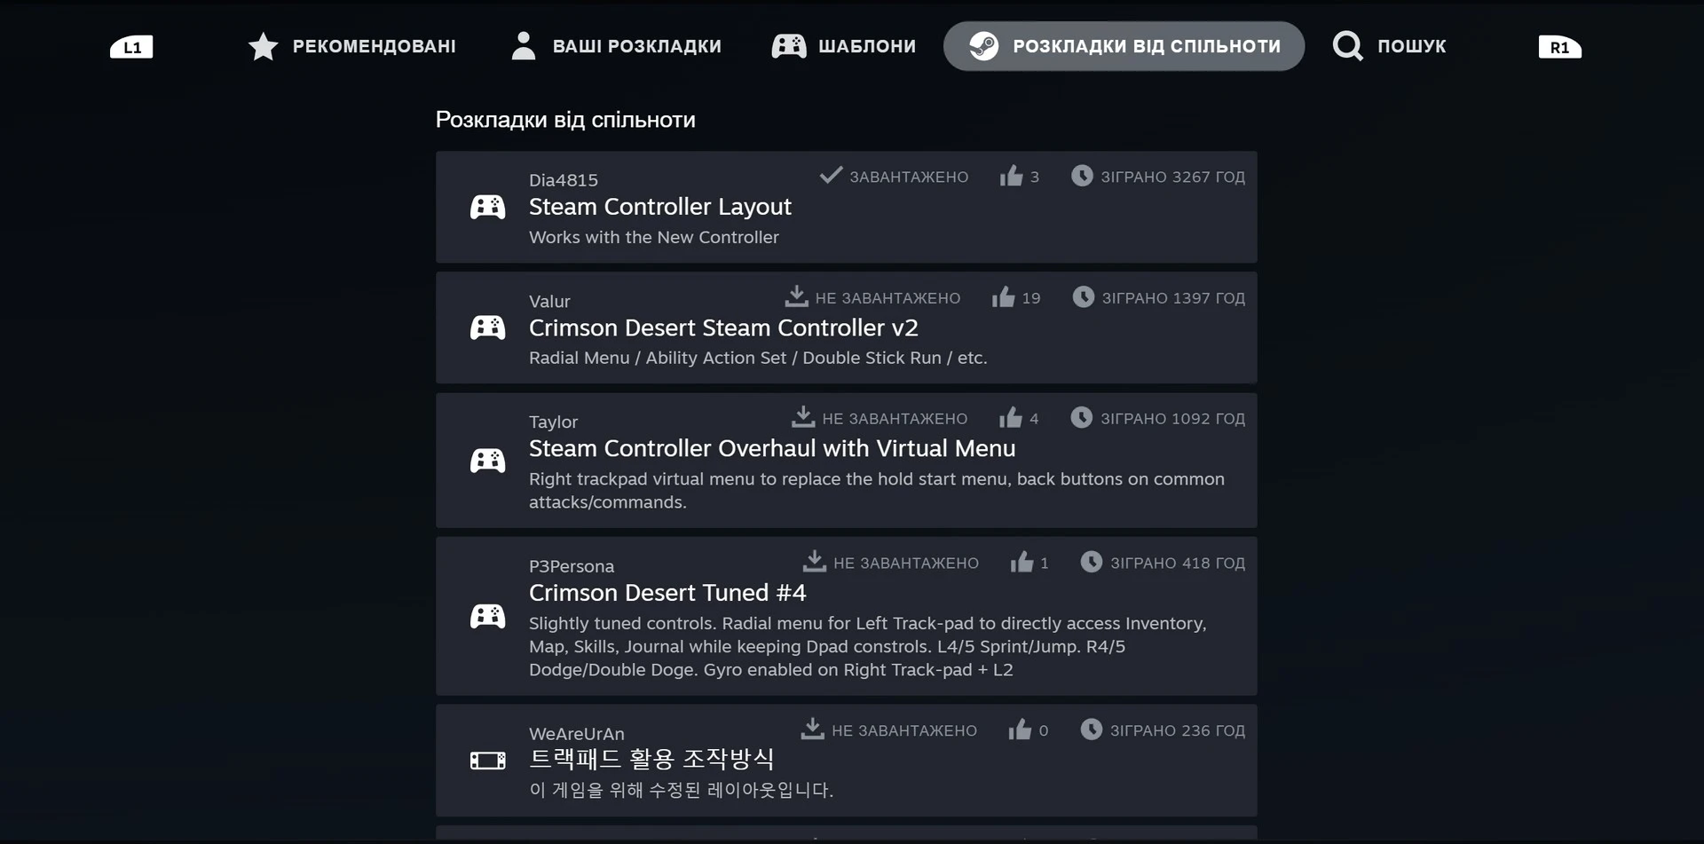This screenshot has height=844, width=1704.
Task: Click description starting 'Right trackpad virtual menu'
Action: click(877, 491)
